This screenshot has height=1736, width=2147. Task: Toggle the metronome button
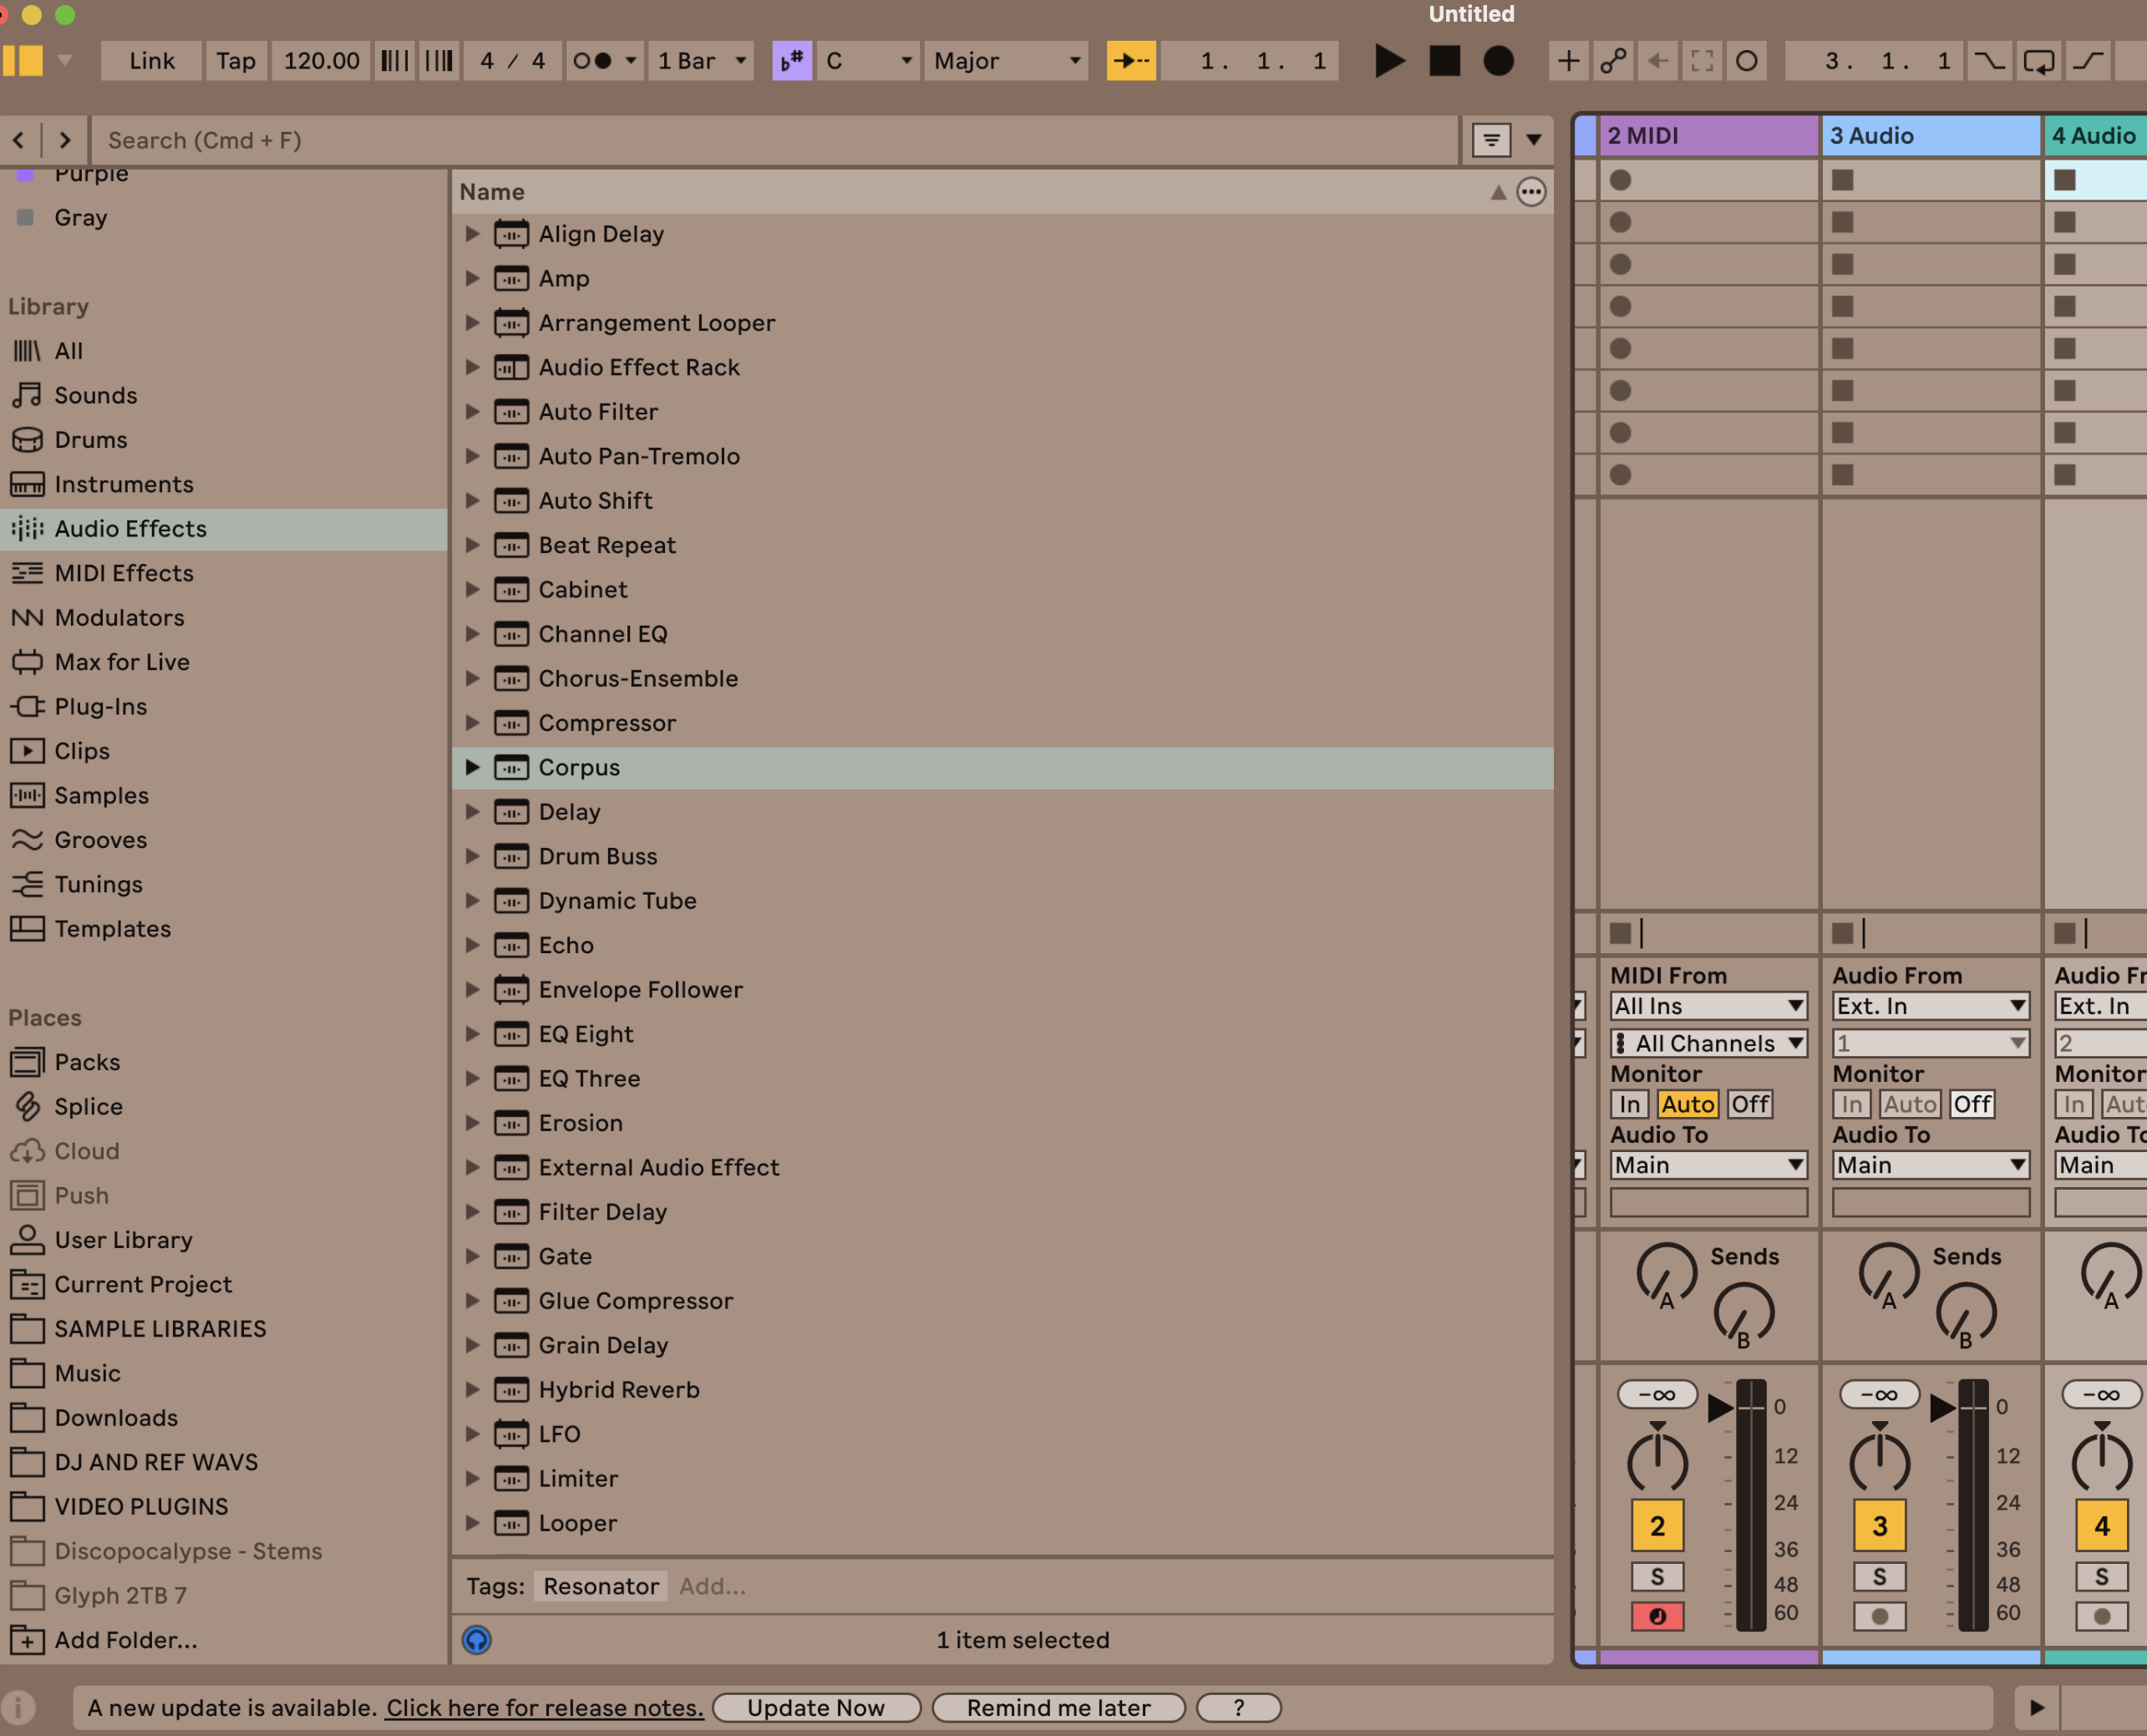pyautogui.click(x=594, y=61)
